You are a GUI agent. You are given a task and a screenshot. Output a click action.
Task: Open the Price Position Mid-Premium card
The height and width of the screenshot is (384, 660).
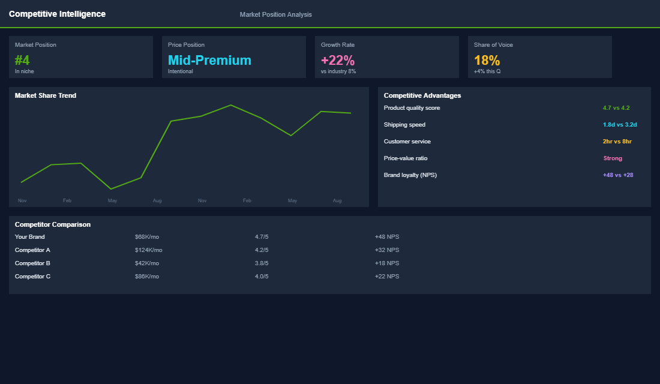pos(234,57)
